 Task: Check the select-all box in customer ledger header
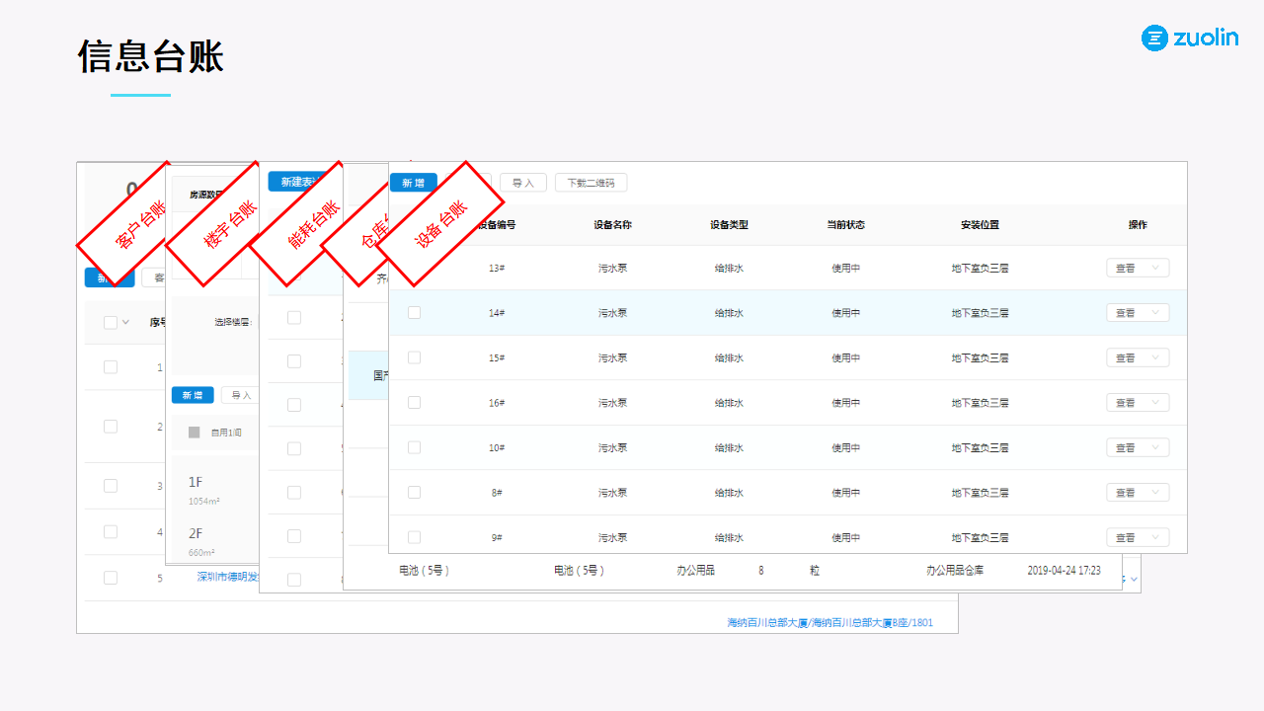coord(111,322)
